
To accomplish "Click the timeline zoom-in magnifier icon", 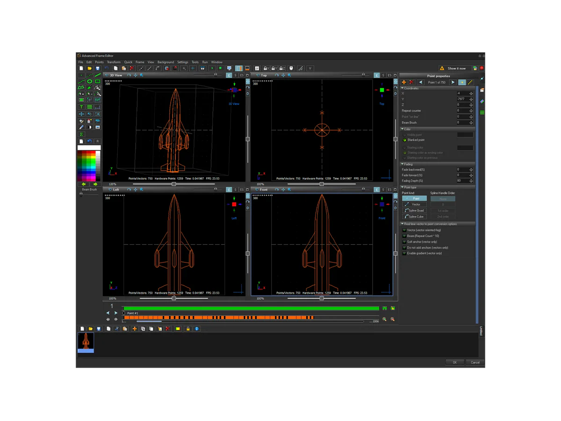I will [384, 319].
